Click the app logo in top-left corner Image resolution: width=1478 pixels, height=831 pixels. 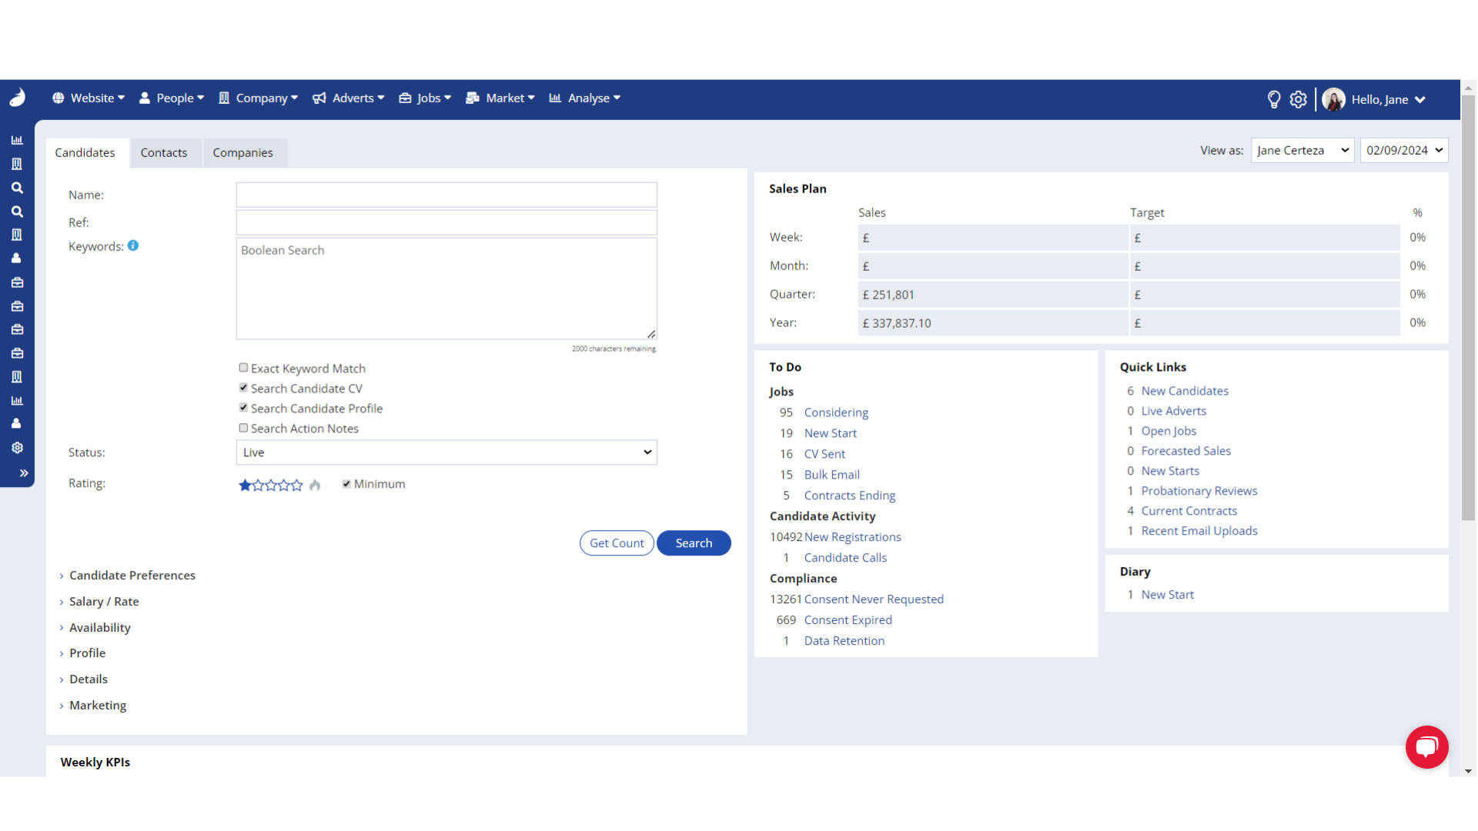click(17, 98)
